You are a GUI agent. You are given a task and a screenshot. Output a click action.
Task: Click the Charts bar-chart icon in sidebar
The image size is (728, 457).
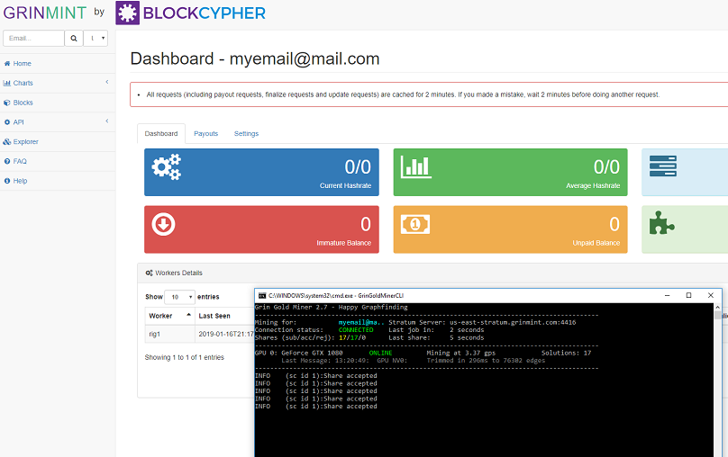[7, 83]
